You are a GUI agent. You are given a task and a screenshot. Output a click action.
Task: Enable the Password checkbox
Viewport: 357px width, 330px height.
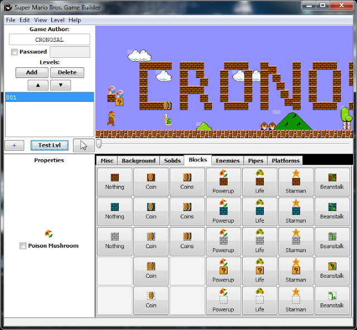click(15, 52)
